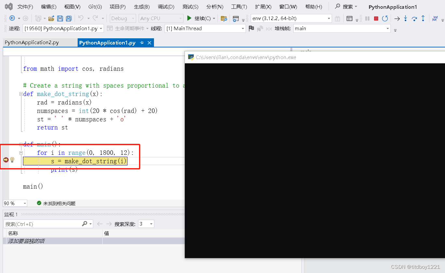Step Out using the up-arrow debug icon
445x273 pixels.
click(423, 18)
